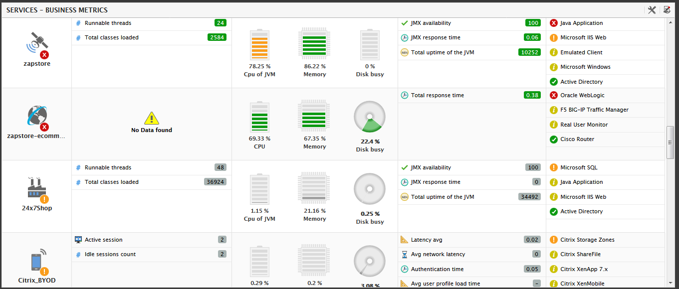Image resolution: width=679 pixels, height=289 pixels.
Task: Click orange warning icon beside Microsoft SQL
Action: [x=553, y=167]
